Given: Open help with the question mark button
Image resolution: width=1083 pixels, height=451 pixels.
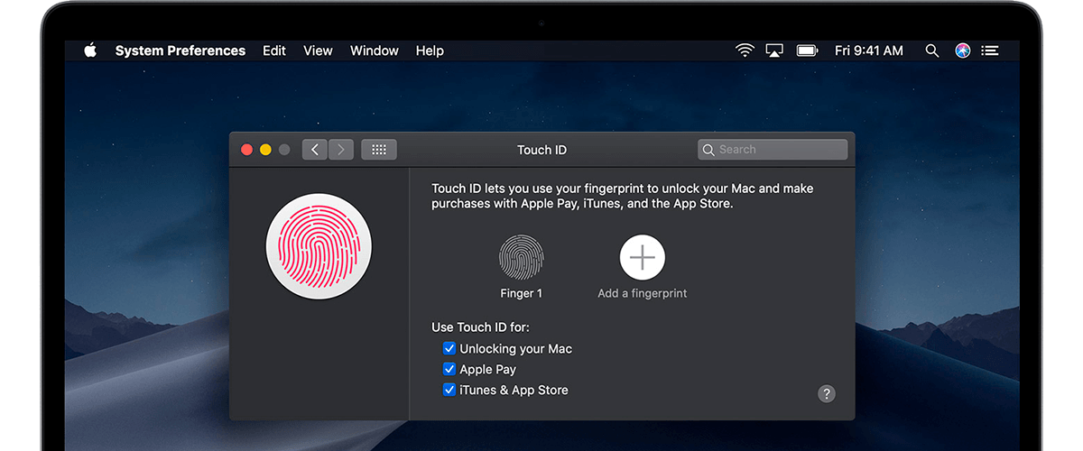Looking at the screenshot, I should click(x=826, y=393).
